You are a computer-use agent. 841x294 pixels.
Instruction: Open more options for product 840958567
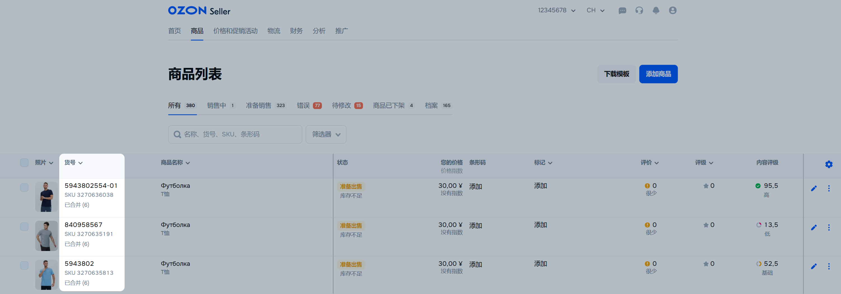829,227
